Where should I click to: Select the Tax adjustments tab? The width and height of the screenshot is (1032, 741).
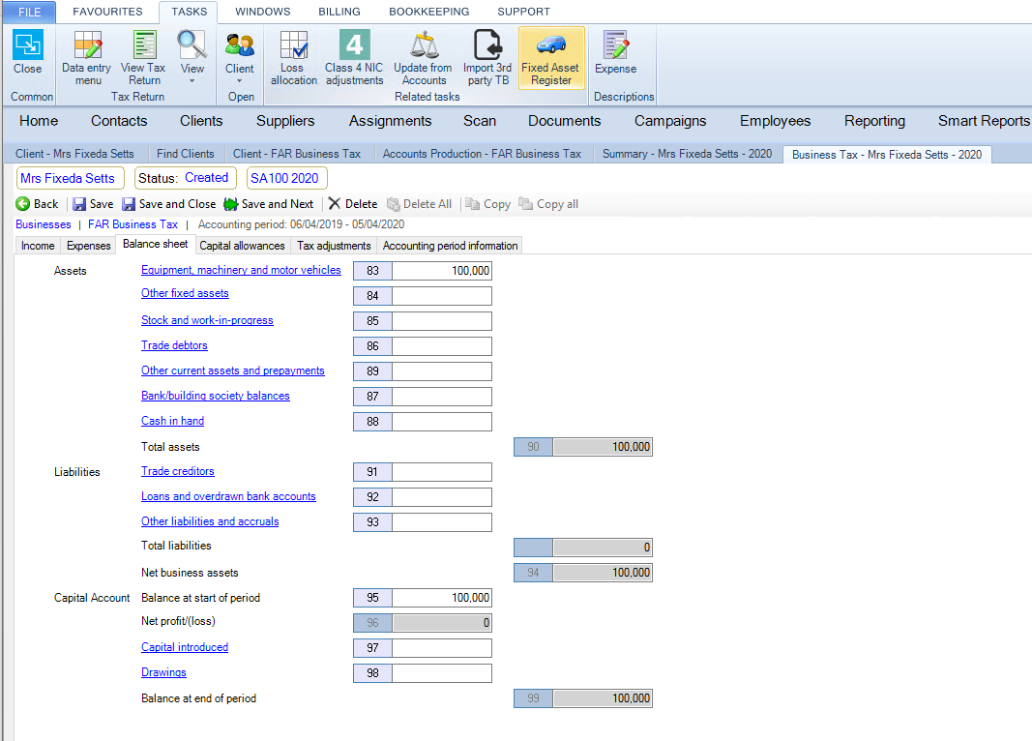point(334,246)
